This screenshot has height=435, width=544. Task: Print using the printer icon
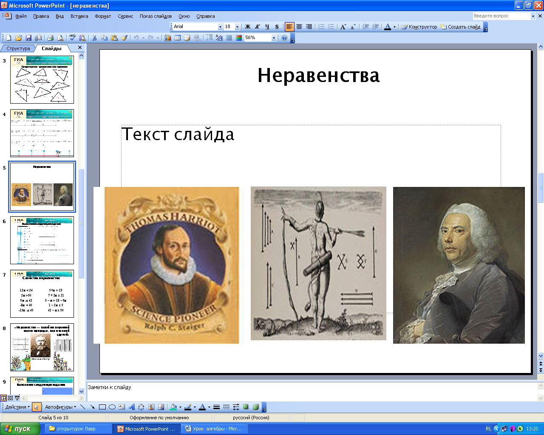(x=50, y=38)
